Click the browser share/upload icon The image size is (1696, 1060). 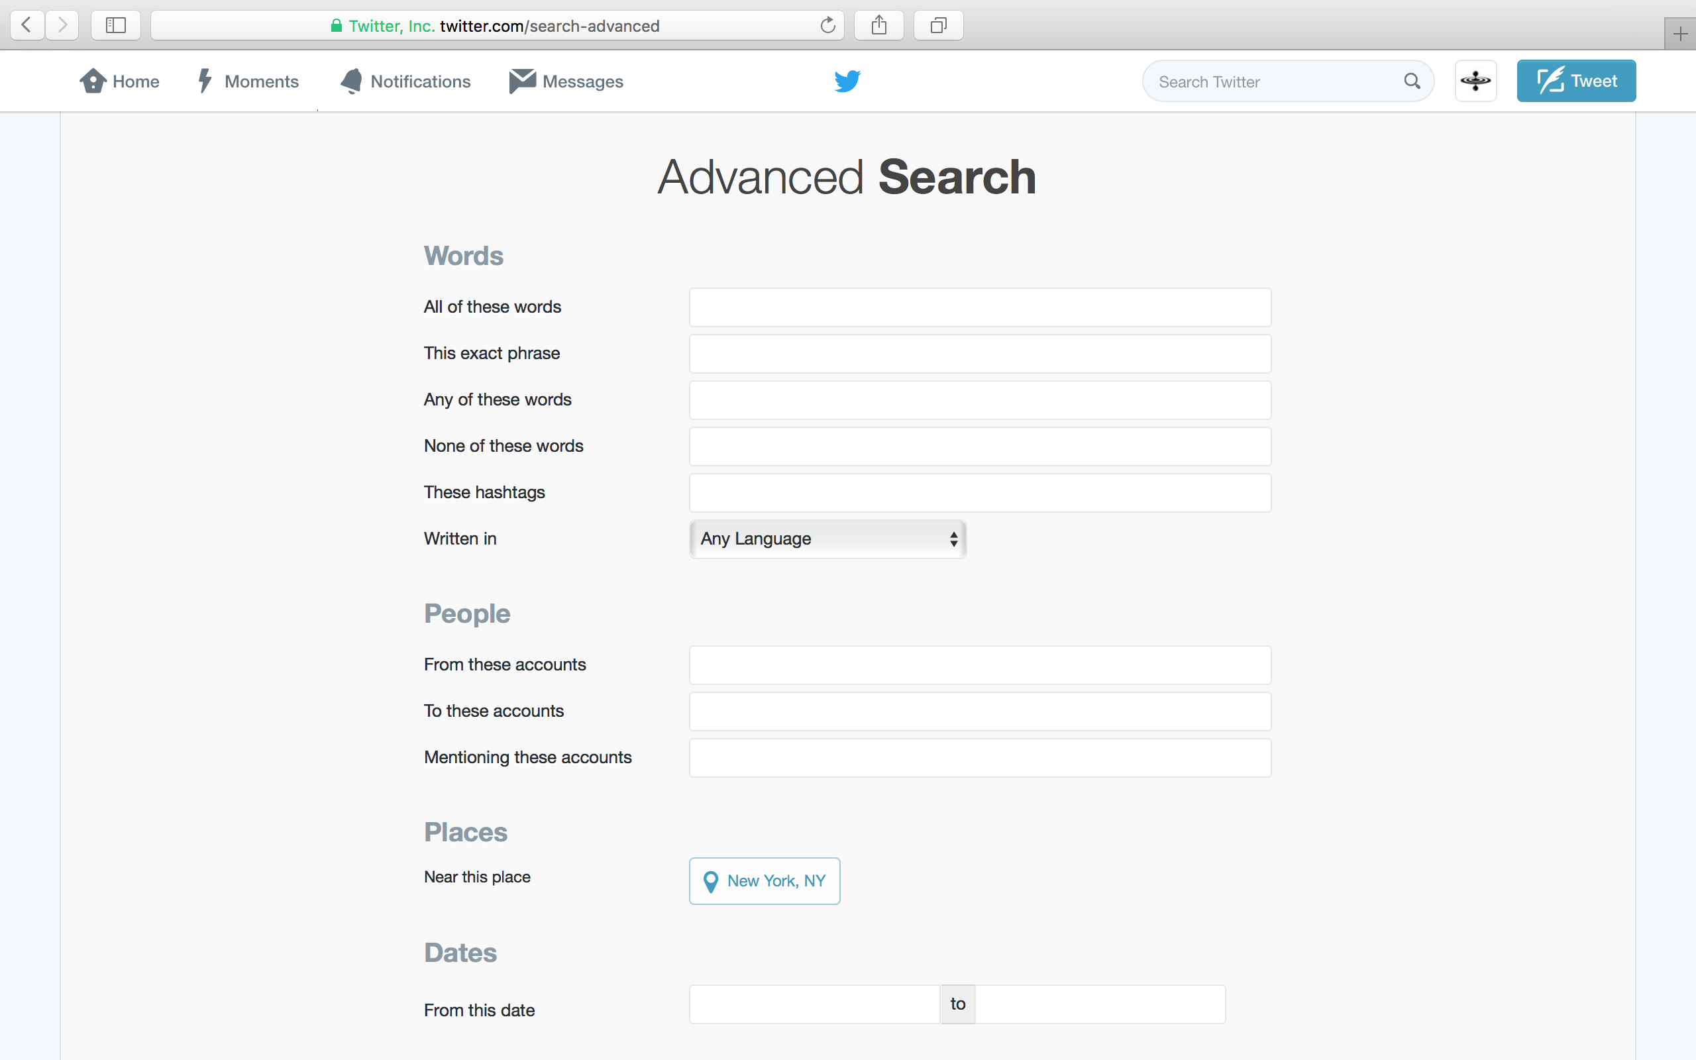pyautogui.click(x=879, y=25)
